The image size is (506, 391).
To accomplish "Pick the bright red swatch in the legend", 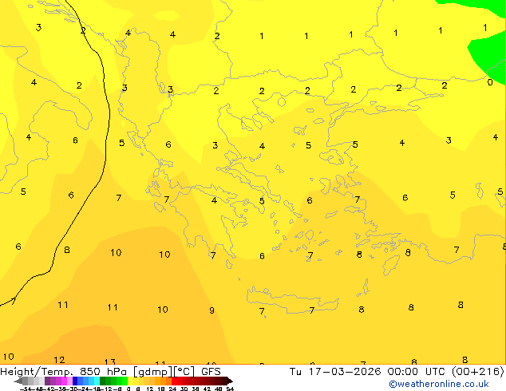I will click(x=174, y=381).
